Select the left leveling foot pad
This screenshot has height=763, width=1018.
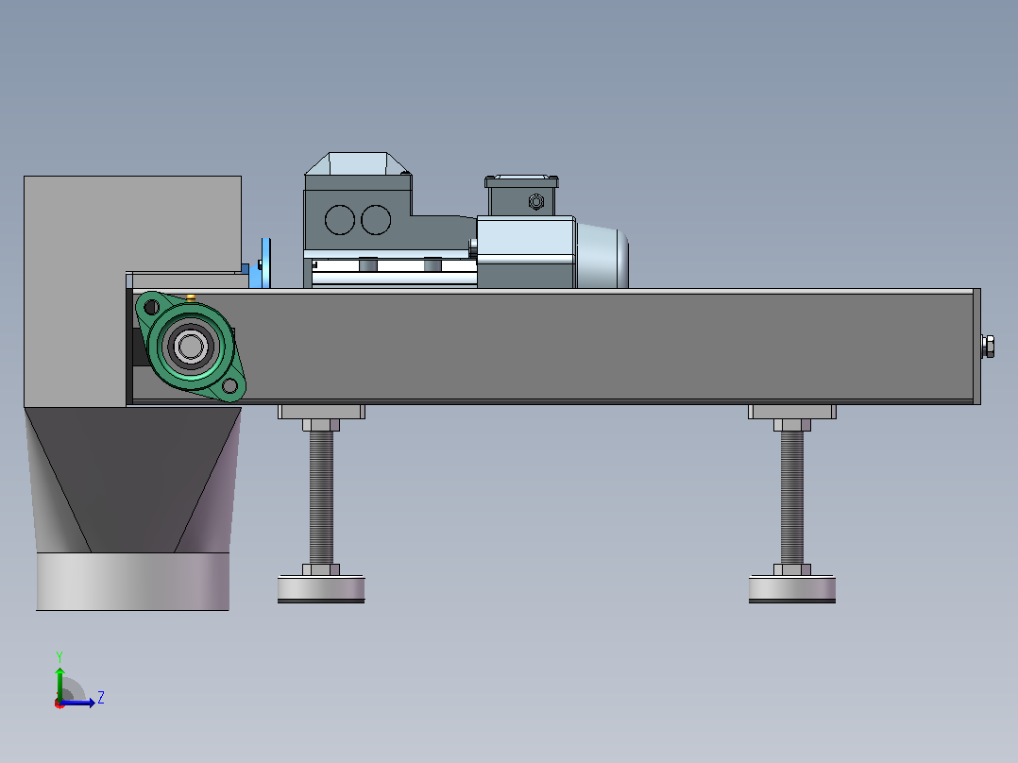point(321,589)
